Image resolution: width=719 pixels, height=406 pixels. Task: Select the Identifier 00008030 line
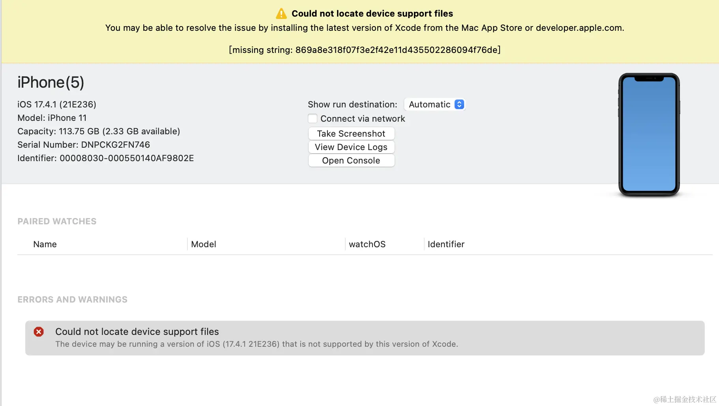point(106,158)
